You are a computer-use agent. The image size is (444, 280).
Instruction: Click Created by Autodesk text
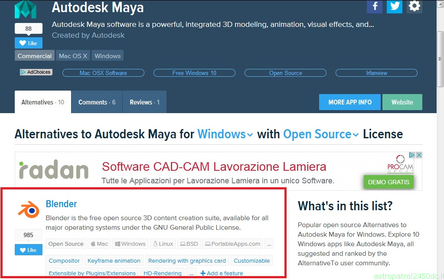coord(88,35)
